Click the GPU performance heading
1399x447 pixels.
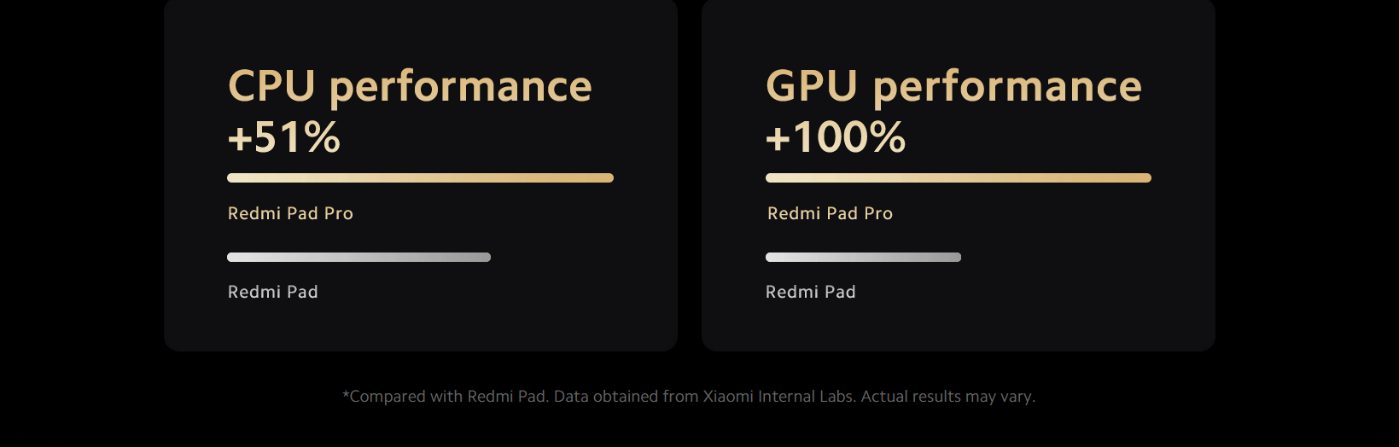(x=953, y=87)
